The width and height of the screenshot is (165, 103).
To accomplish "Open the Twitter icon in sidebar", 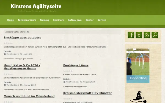I will coord(139,35).
